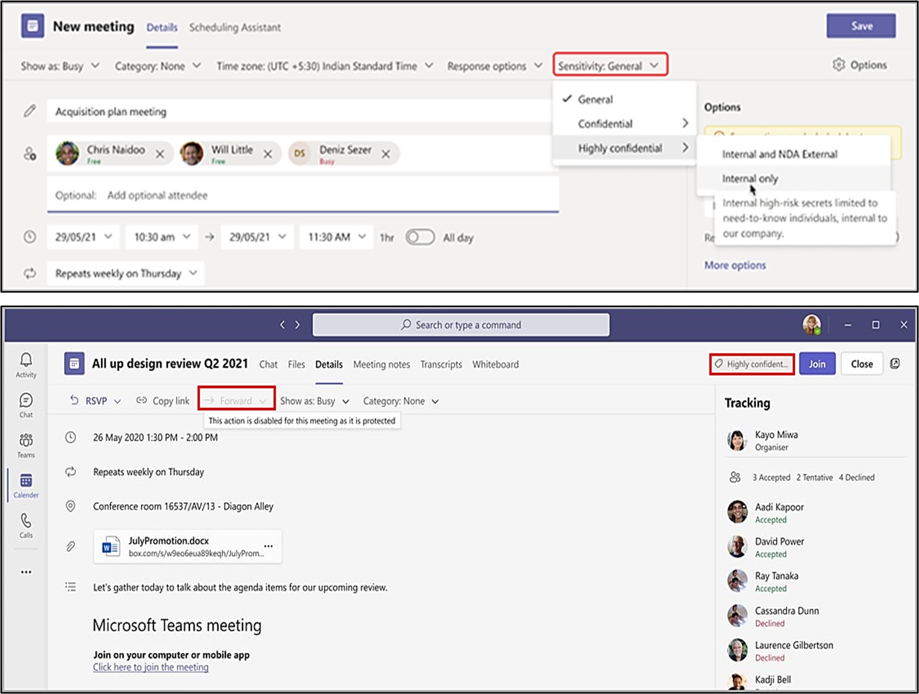
Task: Remove Chris Naidoo from attendees
Action: click(160, 154)
